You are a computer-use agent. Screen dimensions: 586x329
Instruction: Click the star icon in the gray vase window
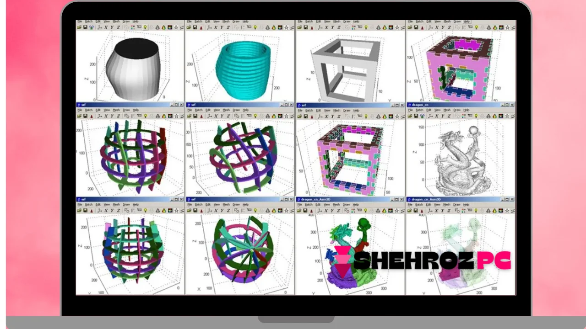pyautogui.click(x=176, y=27)
